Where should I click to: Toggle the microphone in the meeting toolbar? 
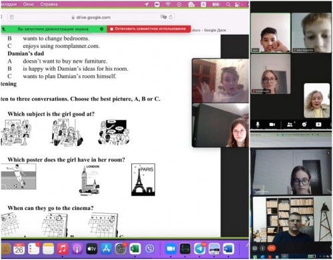(258, 125)
